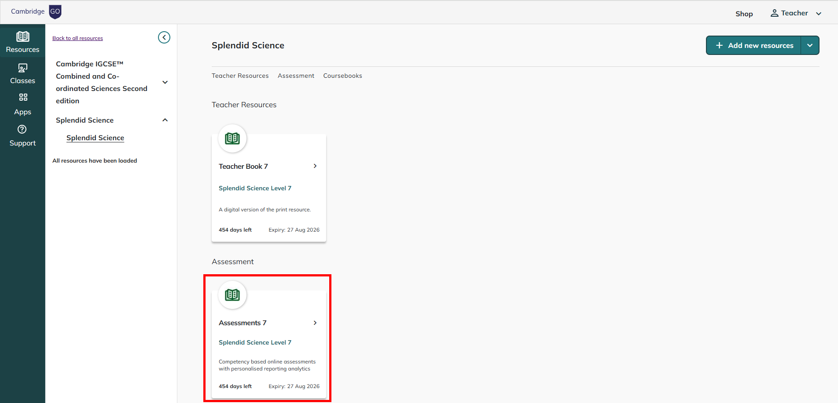Screen dimensions: 838x403
Task: Click Teacher Book 7 expiry date text
Action: tap(294, 230)
